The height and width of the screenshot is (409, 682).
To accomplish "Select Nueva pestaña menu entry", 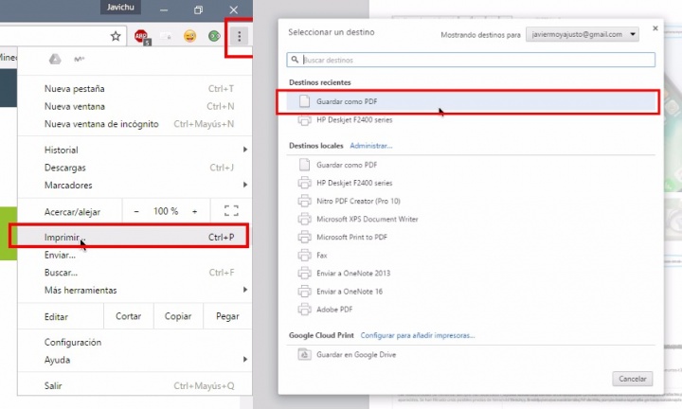I will (135, 89).
